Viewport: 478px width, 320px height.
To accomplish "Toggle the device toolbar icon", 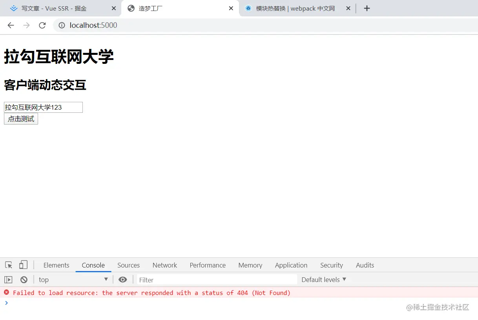I will [x=23, y=265].
